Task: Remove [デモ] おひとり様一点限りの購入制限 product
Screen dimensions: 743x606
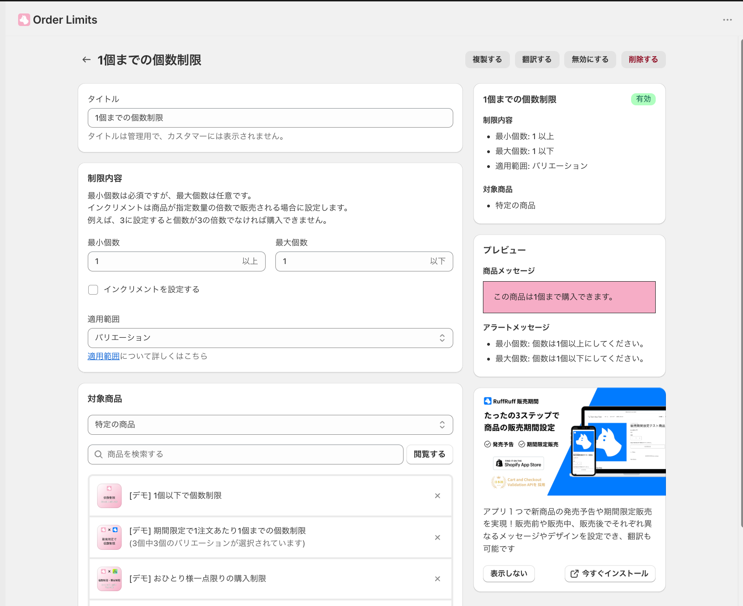Action: [x=437, y=579]
